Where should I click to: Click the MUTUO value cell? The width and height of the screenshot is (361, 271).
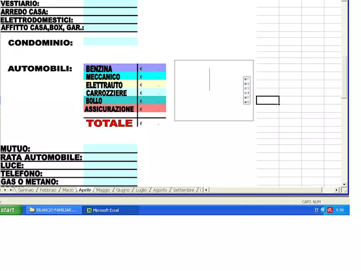point(110,148)
